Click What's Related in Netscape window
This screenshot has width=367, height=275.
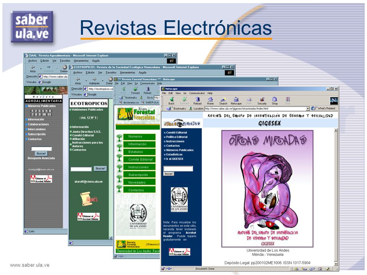tap(324, 108)
